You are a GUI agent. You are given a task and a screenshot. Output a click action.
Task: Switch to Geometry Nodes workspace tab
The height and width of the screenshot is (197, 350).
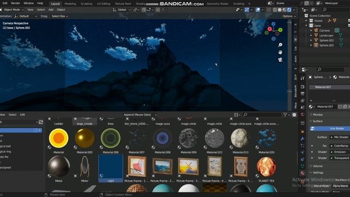coord(218,4)
